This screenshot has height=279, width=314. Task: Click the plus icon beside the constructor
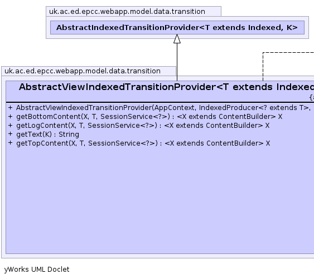point(11,108)
